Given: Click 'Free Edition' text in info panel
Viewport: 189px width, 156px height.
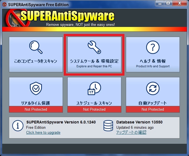Looking at the screenshot, I should [x=36, y=127].
